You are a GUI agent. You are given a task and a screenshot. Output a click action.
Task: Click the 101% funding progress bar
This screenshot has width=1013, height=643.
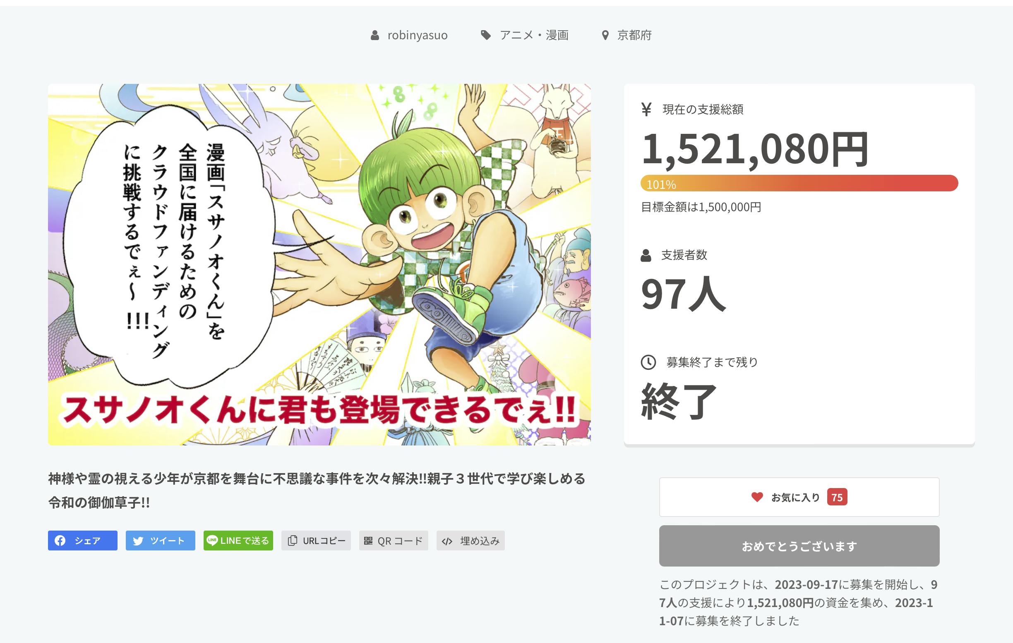tap(799, 183)
